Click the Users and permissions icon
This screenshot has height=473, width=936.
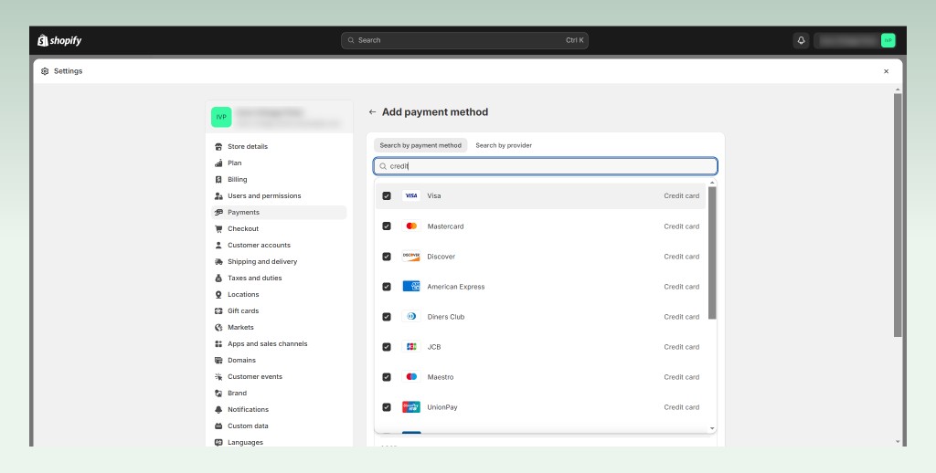(x=218, y=195)
